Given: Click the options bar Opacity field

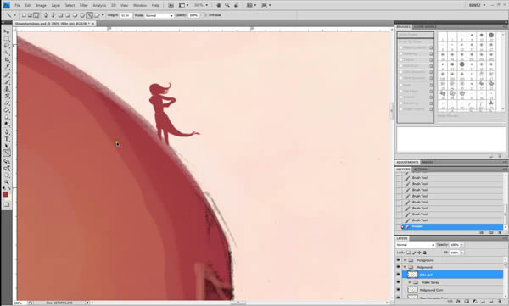Looking at the screenshot, I should pyautogui.click(x=193, y=15).
